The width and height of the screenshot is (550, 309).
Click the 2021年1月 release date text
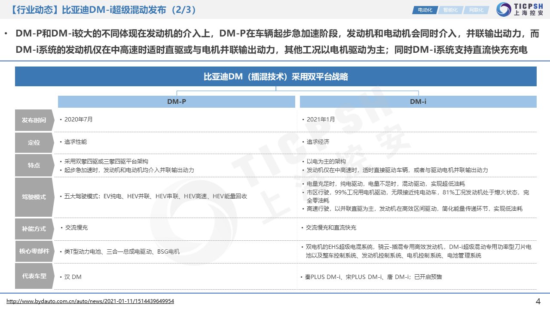click(321, 119)
